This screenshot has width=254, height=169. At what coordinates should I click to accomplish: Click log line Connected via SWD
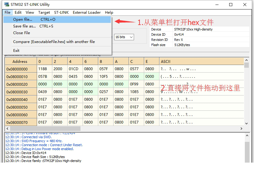(28, 137)
